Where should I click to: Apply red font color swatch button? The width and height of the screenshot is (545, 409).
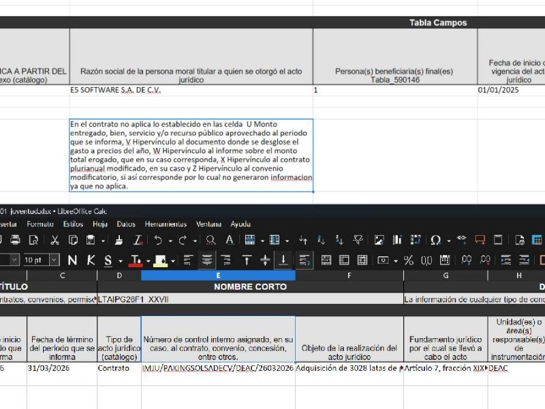click(x=136, y=260)
